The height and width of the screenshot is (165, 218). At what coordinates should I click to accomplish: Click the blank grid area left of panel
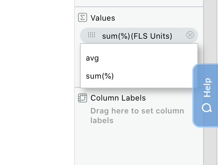pyautogui.click(x=37, y=82)
